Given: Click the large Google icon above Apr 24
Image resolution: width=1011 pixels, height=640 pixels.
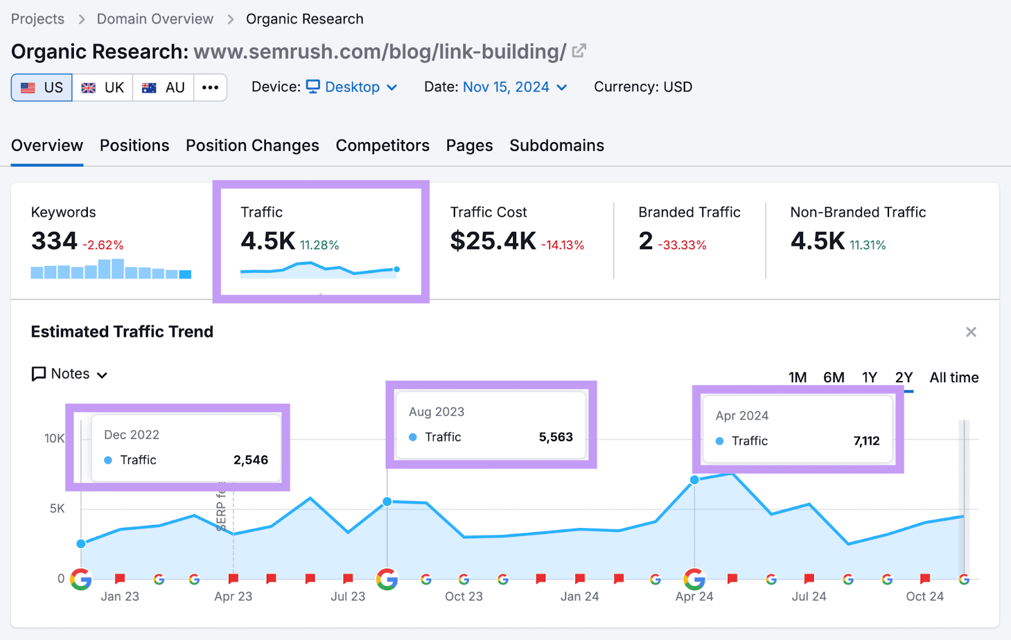Looking at the screenshot, I should (694, 579).
